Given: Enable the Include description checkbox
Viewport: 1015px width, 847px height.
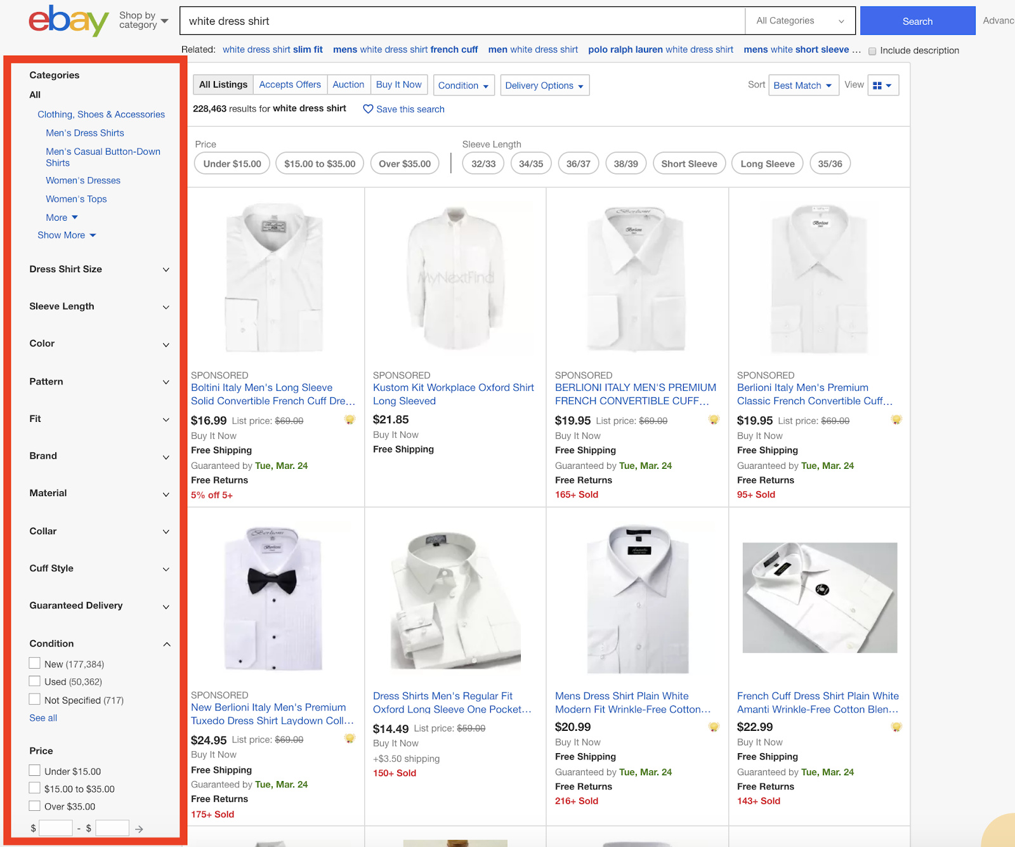Looking at the screenshot, I should 873,50.
